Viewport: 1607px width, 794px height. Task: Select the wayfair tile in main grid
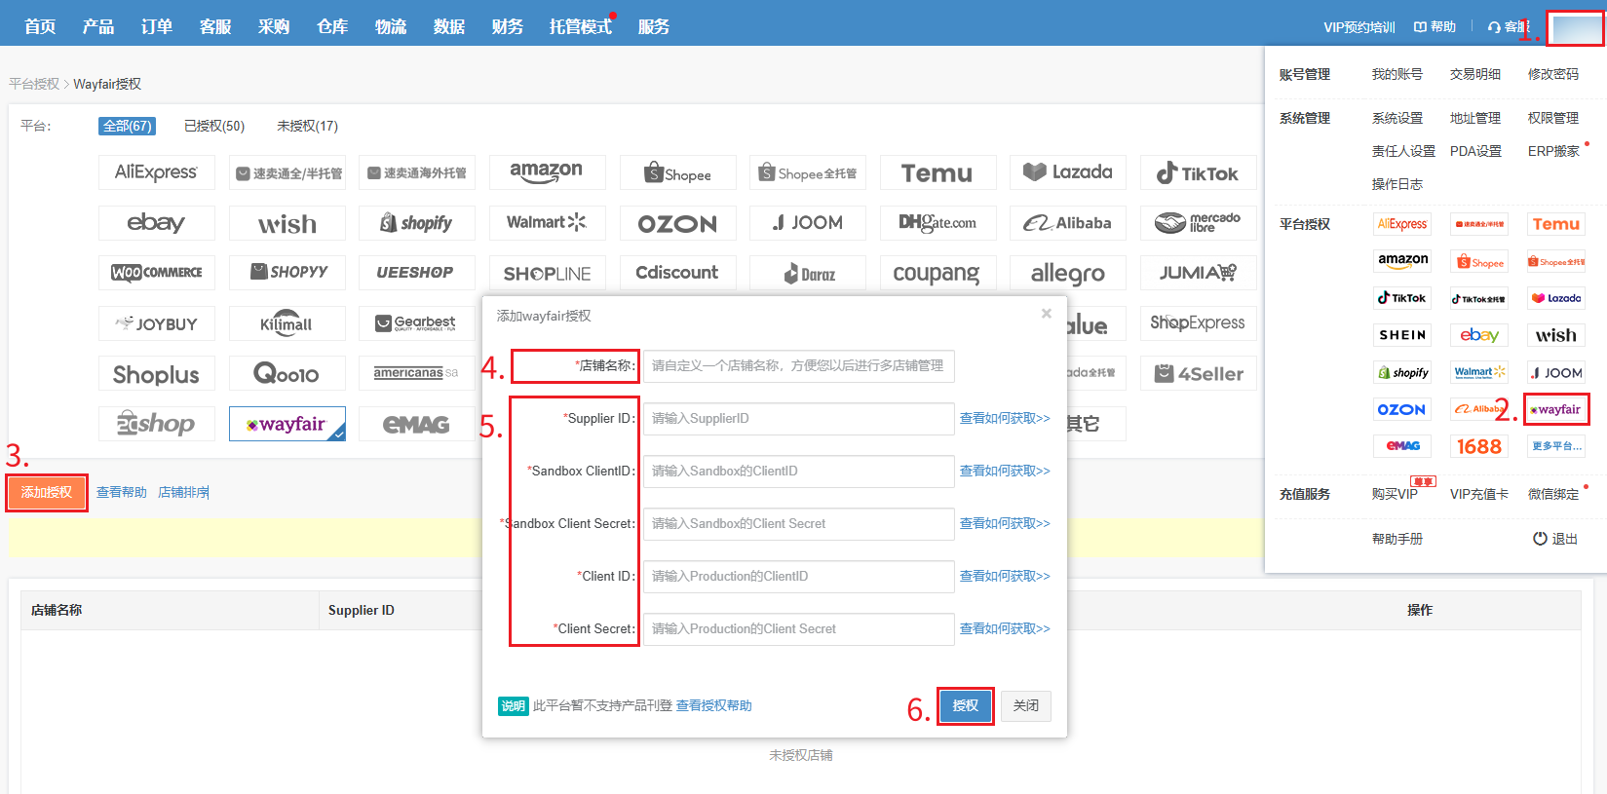tap(287, 424)
